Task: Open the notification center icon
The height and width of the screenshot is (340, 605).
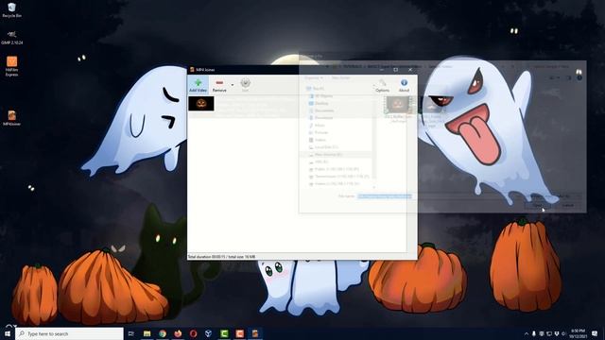Action: (595, 333)
